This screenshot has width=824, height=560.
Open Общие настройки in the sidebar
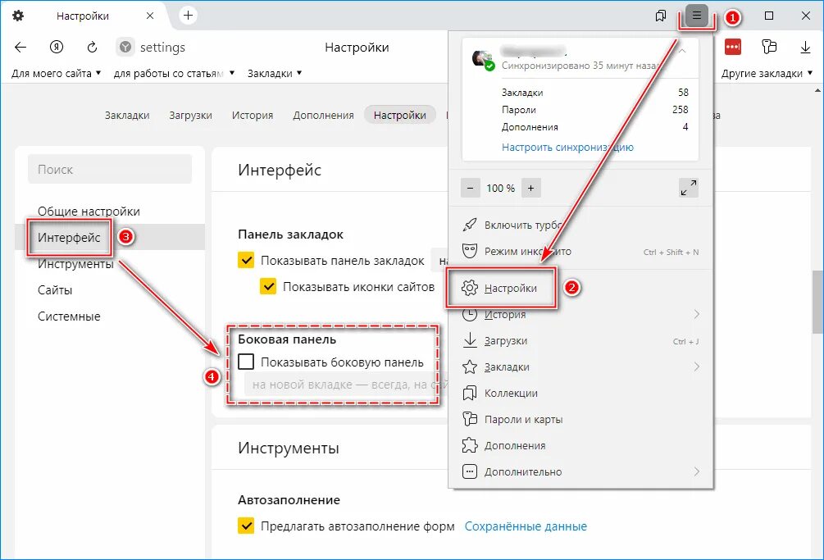[x=89, y=212]
